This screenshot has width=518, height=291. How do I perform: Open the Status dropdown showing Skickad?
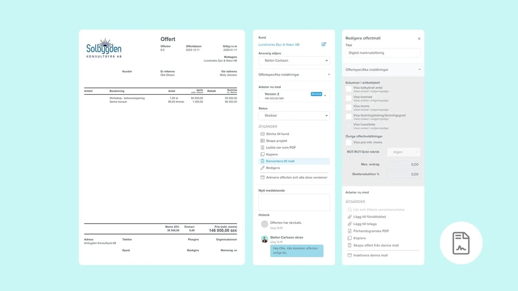(294, 116)
